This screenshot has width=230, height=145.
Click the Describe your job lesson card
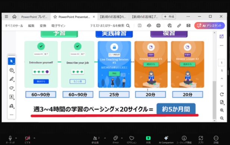click(x=78, y=64)
